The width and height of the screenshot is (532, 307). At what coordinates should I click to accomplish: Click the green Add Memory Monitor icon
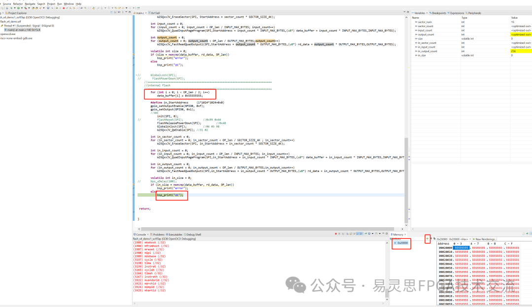click(428, 239)
